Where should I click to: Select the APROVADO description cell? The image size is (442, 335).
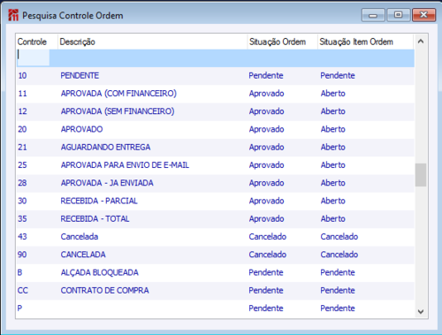click(81, 129)
